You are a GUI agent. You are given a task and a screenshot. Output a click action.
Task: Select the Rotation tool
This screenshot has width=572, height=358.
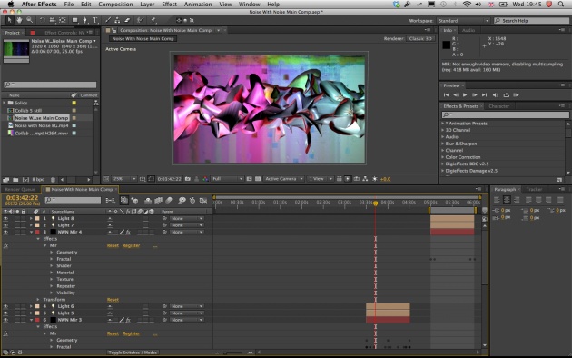point(43,20)
